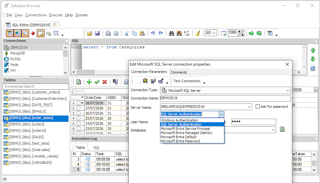Click the Connection Name input field
This screenshot has height=183, width=320.
pyautogui.click(x=225, y=98)
